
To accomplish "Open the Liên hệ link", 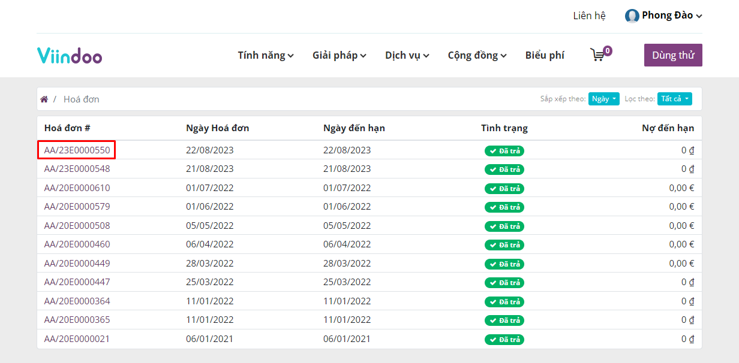I will (x=590, y=16).
